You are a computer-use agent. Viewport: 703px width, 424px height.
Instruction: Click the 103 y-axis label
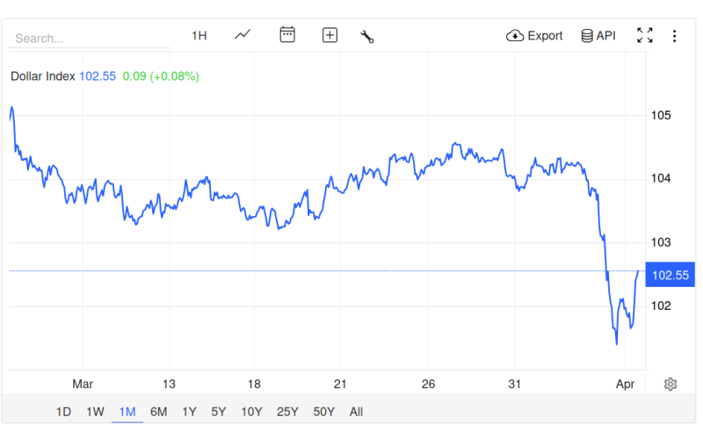pos(661,242)
